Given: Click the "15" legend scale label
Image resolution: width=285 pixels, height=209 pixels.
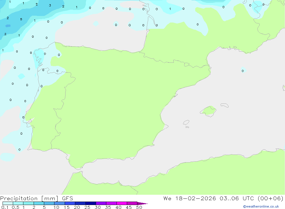Looking at the screenshot, I should 67,207.
